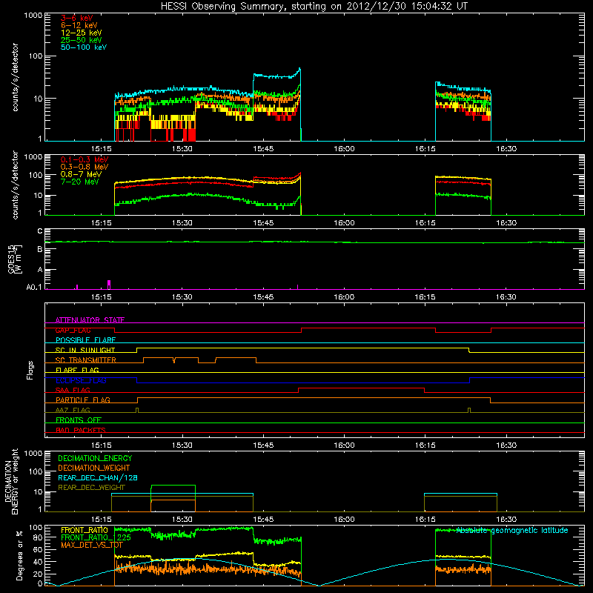Select the 12-25 keV legend label
The image size is (593, 593).
pyautogui.click(x=81, y=33)
